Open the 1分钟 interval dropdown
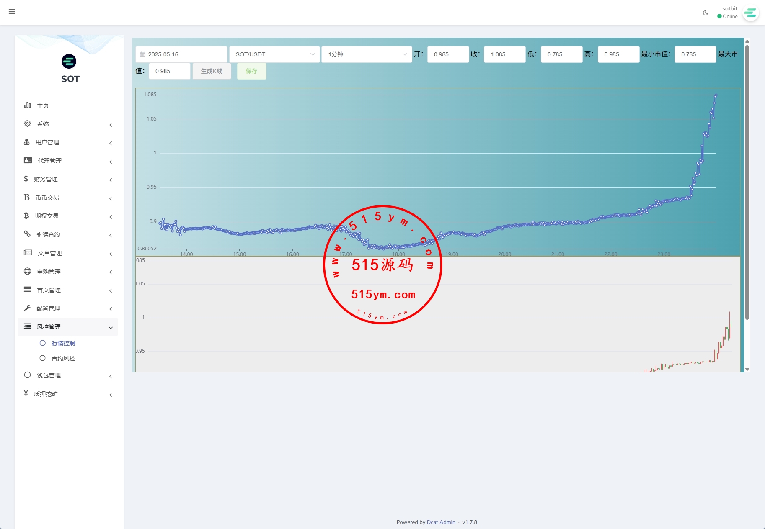 tap(367, 54)
